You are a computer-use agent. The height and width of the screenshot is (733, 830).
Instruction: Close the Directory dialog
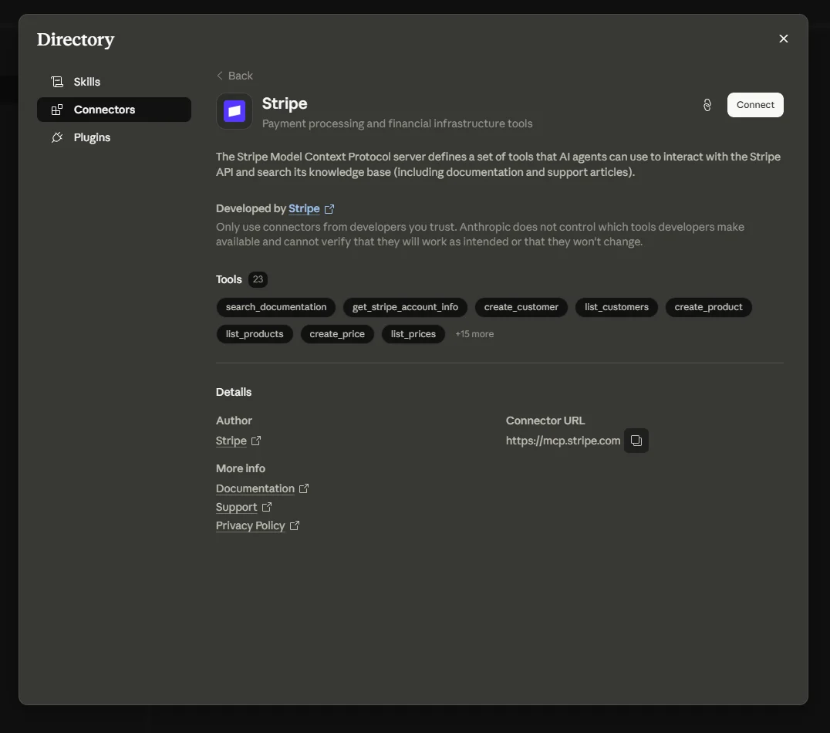click(x=784, y=39)
